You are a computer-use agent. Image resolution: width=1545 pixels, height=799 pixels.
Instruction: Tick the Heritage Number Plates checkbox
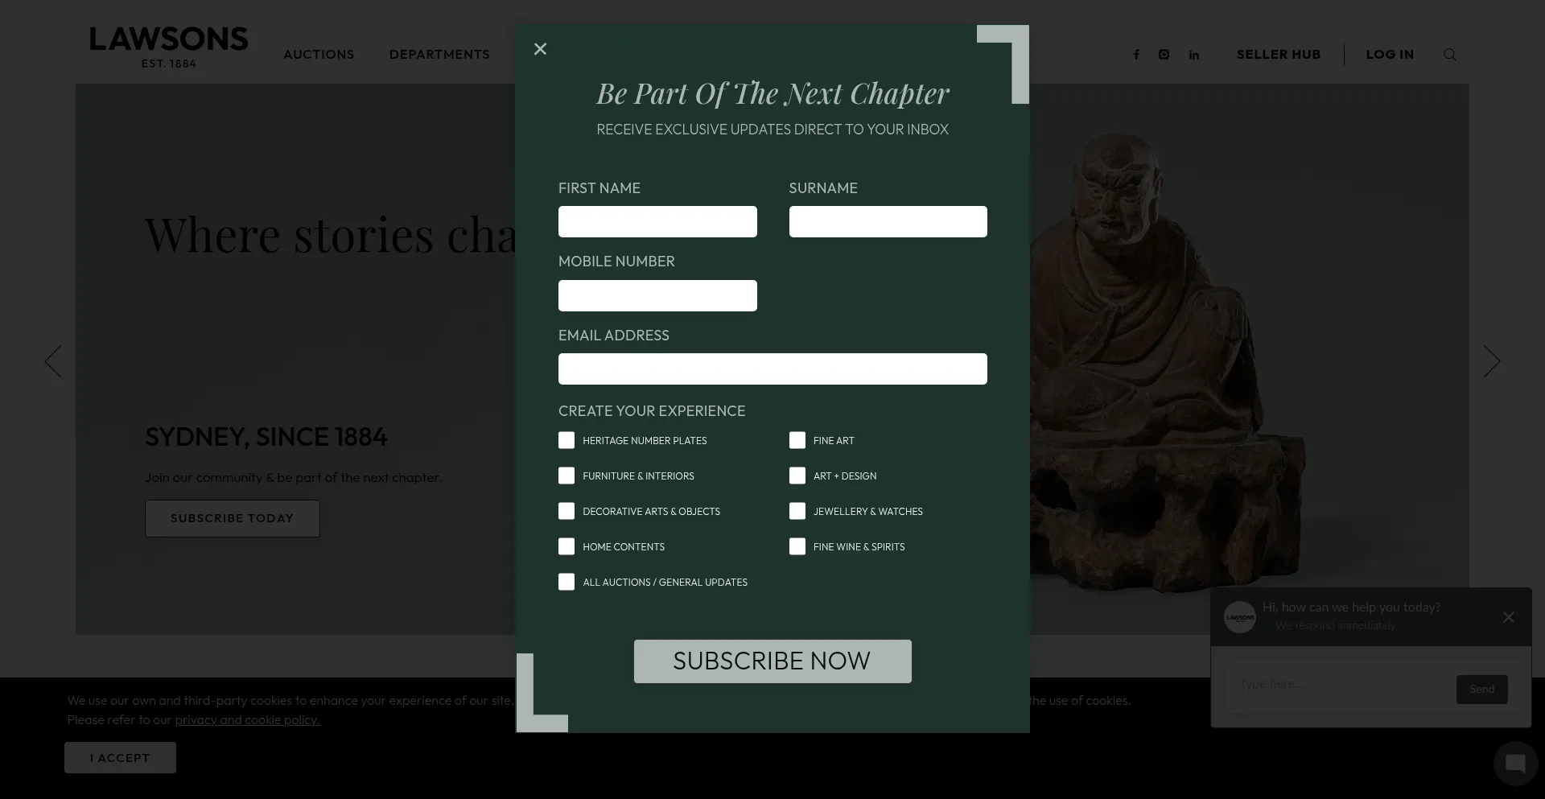[566, 440]
